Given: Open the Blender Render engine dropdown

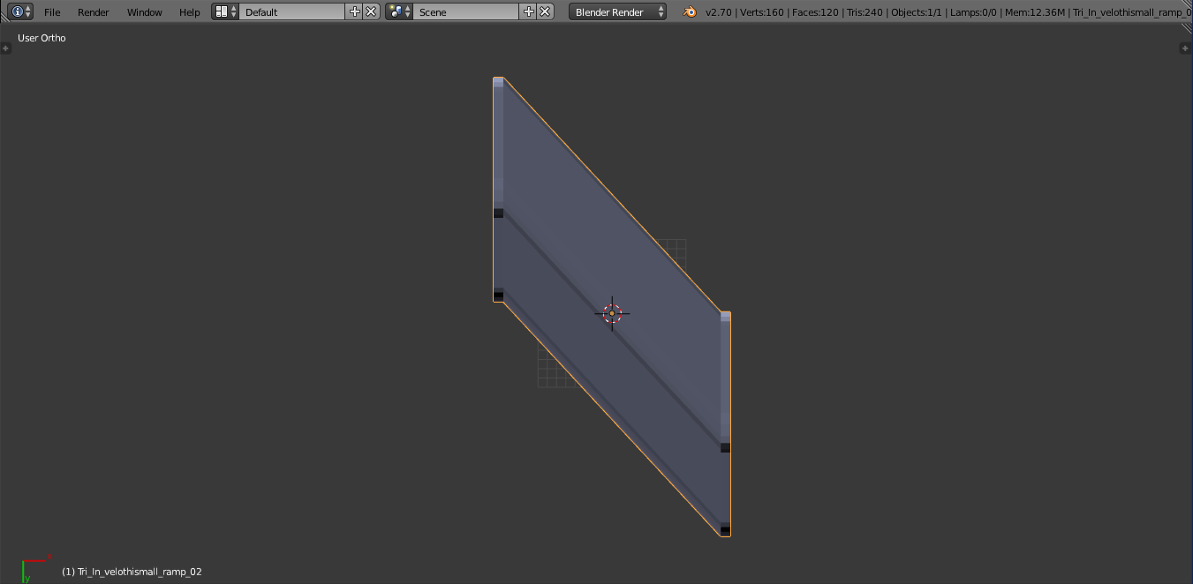Looking at the screenshot, I should coord(617,11).
